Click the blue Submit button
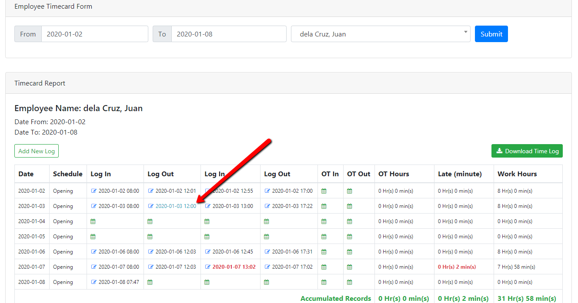 [x=491, y=34]
